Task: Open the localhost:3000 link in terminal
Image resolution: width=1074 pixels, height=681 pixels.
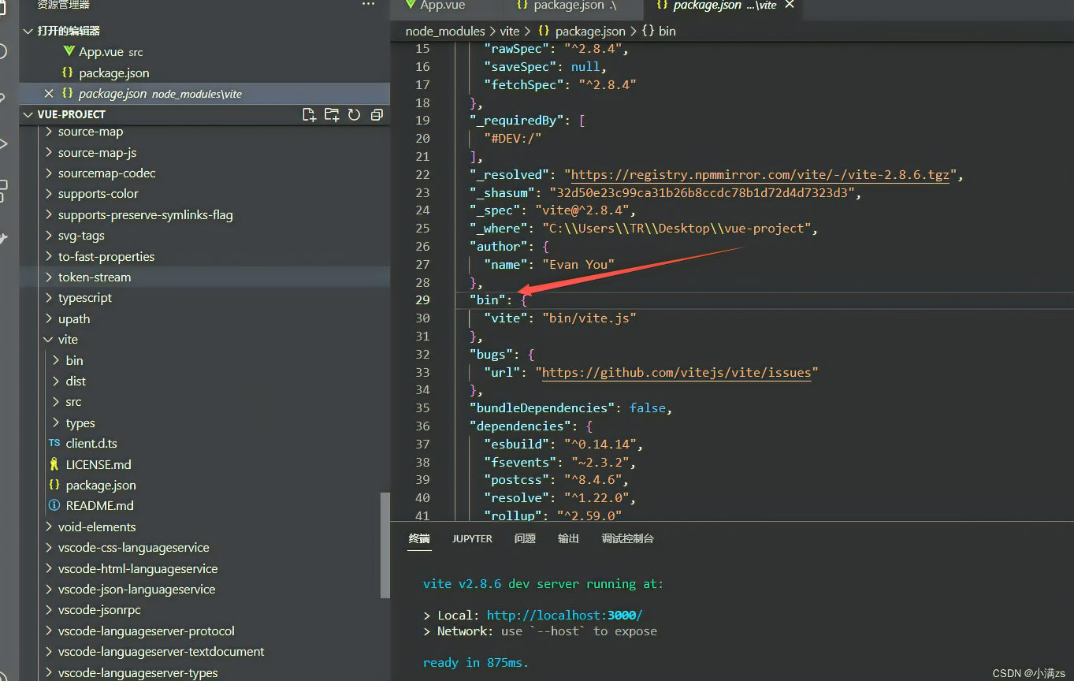Action: 564,616
